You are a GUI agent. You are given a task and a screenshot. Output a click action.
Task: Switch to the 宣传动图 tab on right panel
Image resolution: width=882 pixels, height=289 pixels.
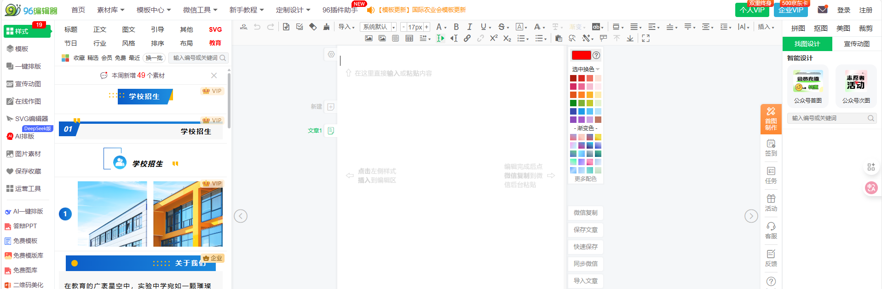tap(856, 44)
